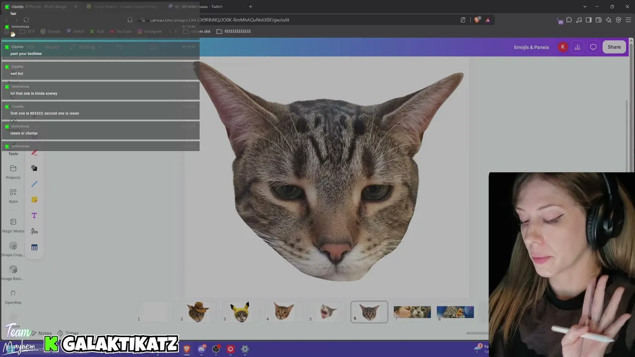Open the music playlist icon

point(579,20)
